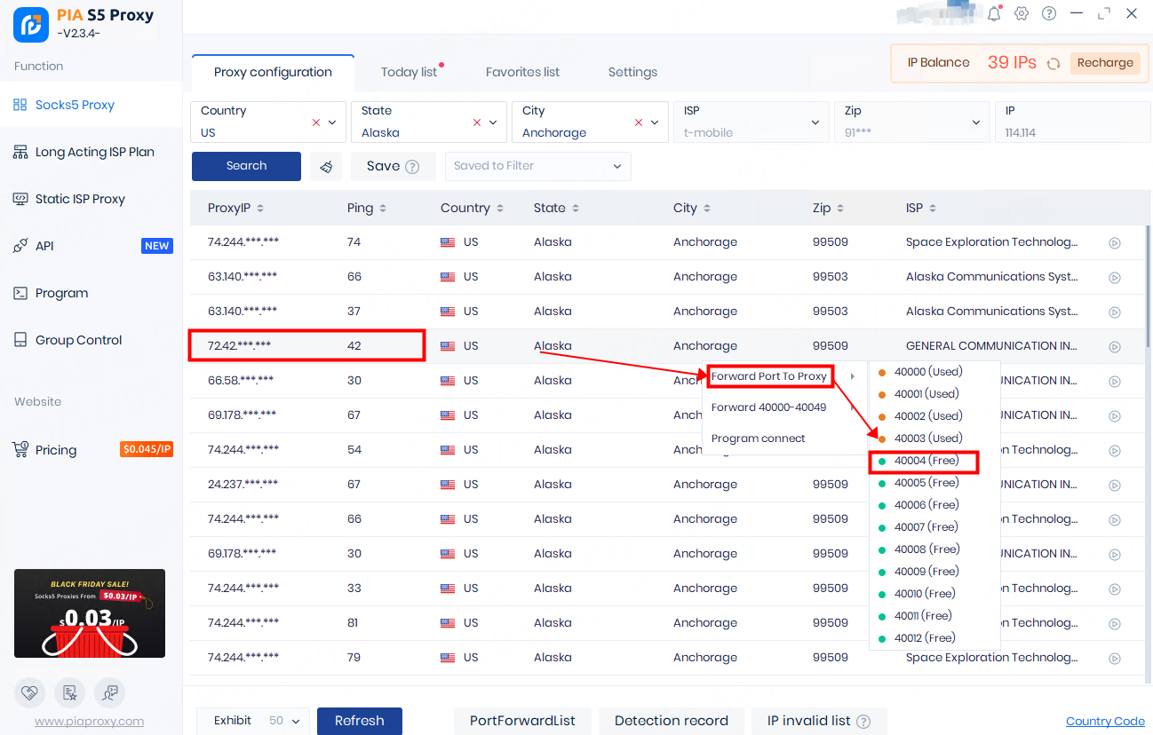The width and height of the screenshot is (1153, 735).
Task: Click the help question mark icon
Action: 1049,13
